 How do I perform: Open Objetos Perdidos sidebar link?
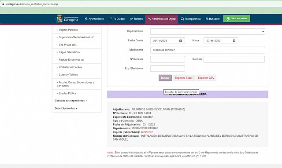tap(68, 30)
